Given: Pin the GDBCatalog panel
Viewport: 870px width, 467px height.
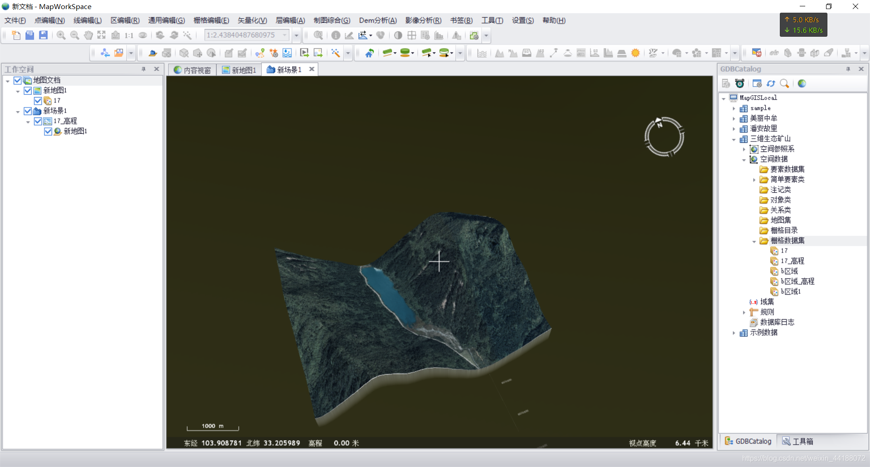Looking at the screenshot, I should tap(848, 69).
